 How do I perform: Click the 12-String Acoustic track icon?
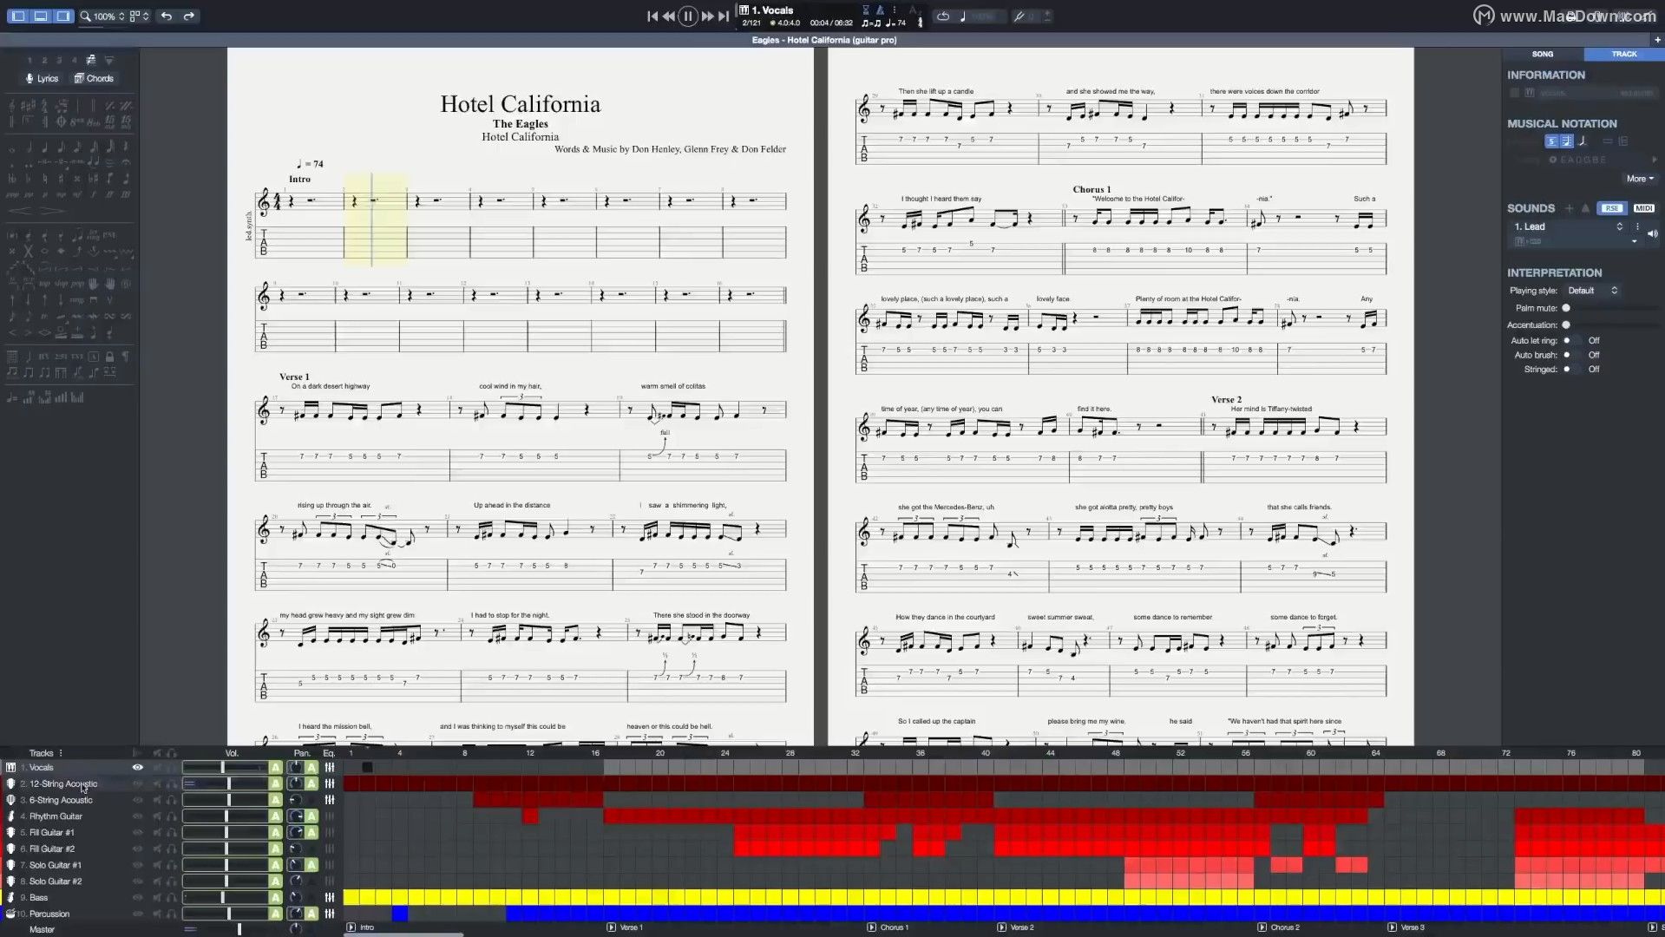pos(10,783)
